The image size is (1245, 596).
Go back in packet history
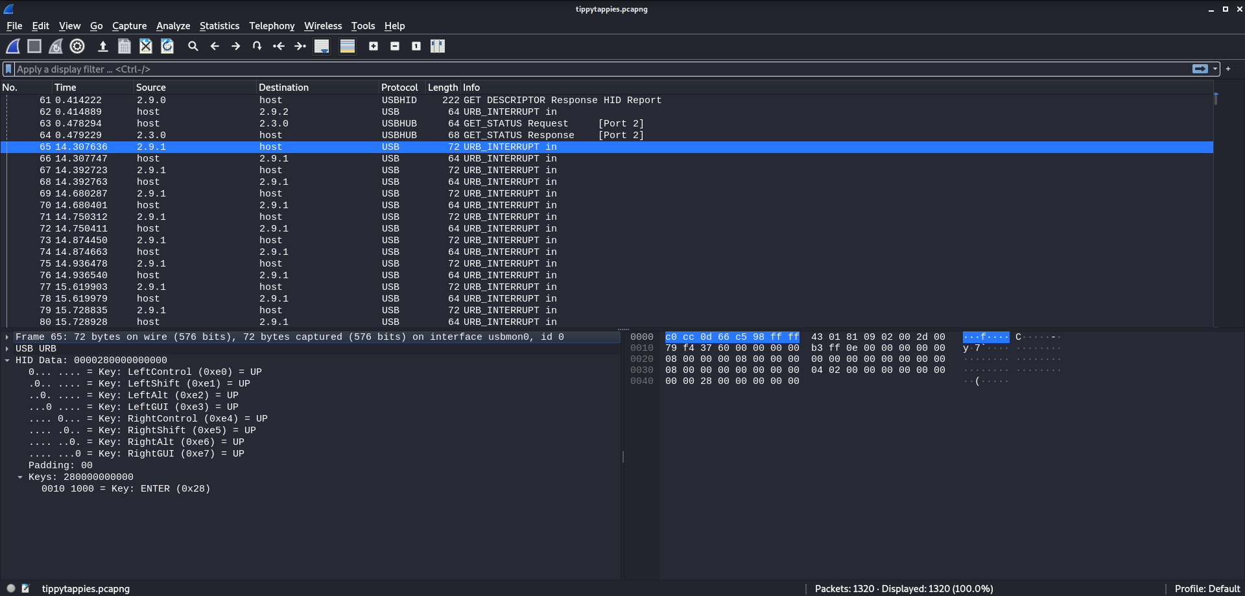tap(215, 46)
